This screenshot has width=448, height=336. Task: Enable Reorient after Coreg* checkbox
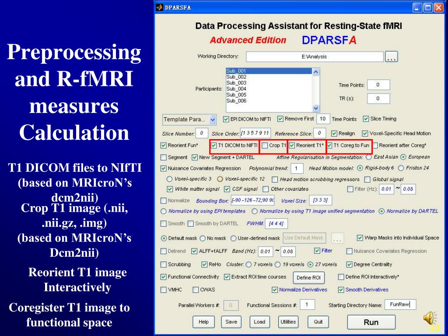375,145
